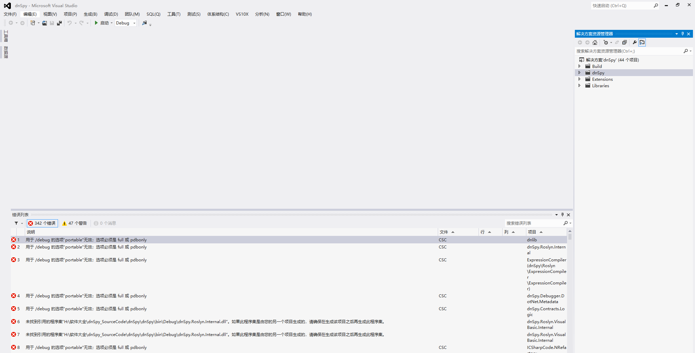Open the New Project dropdown arrow
Viewport: 695px width, 353px height.
[x=38, y=23]
